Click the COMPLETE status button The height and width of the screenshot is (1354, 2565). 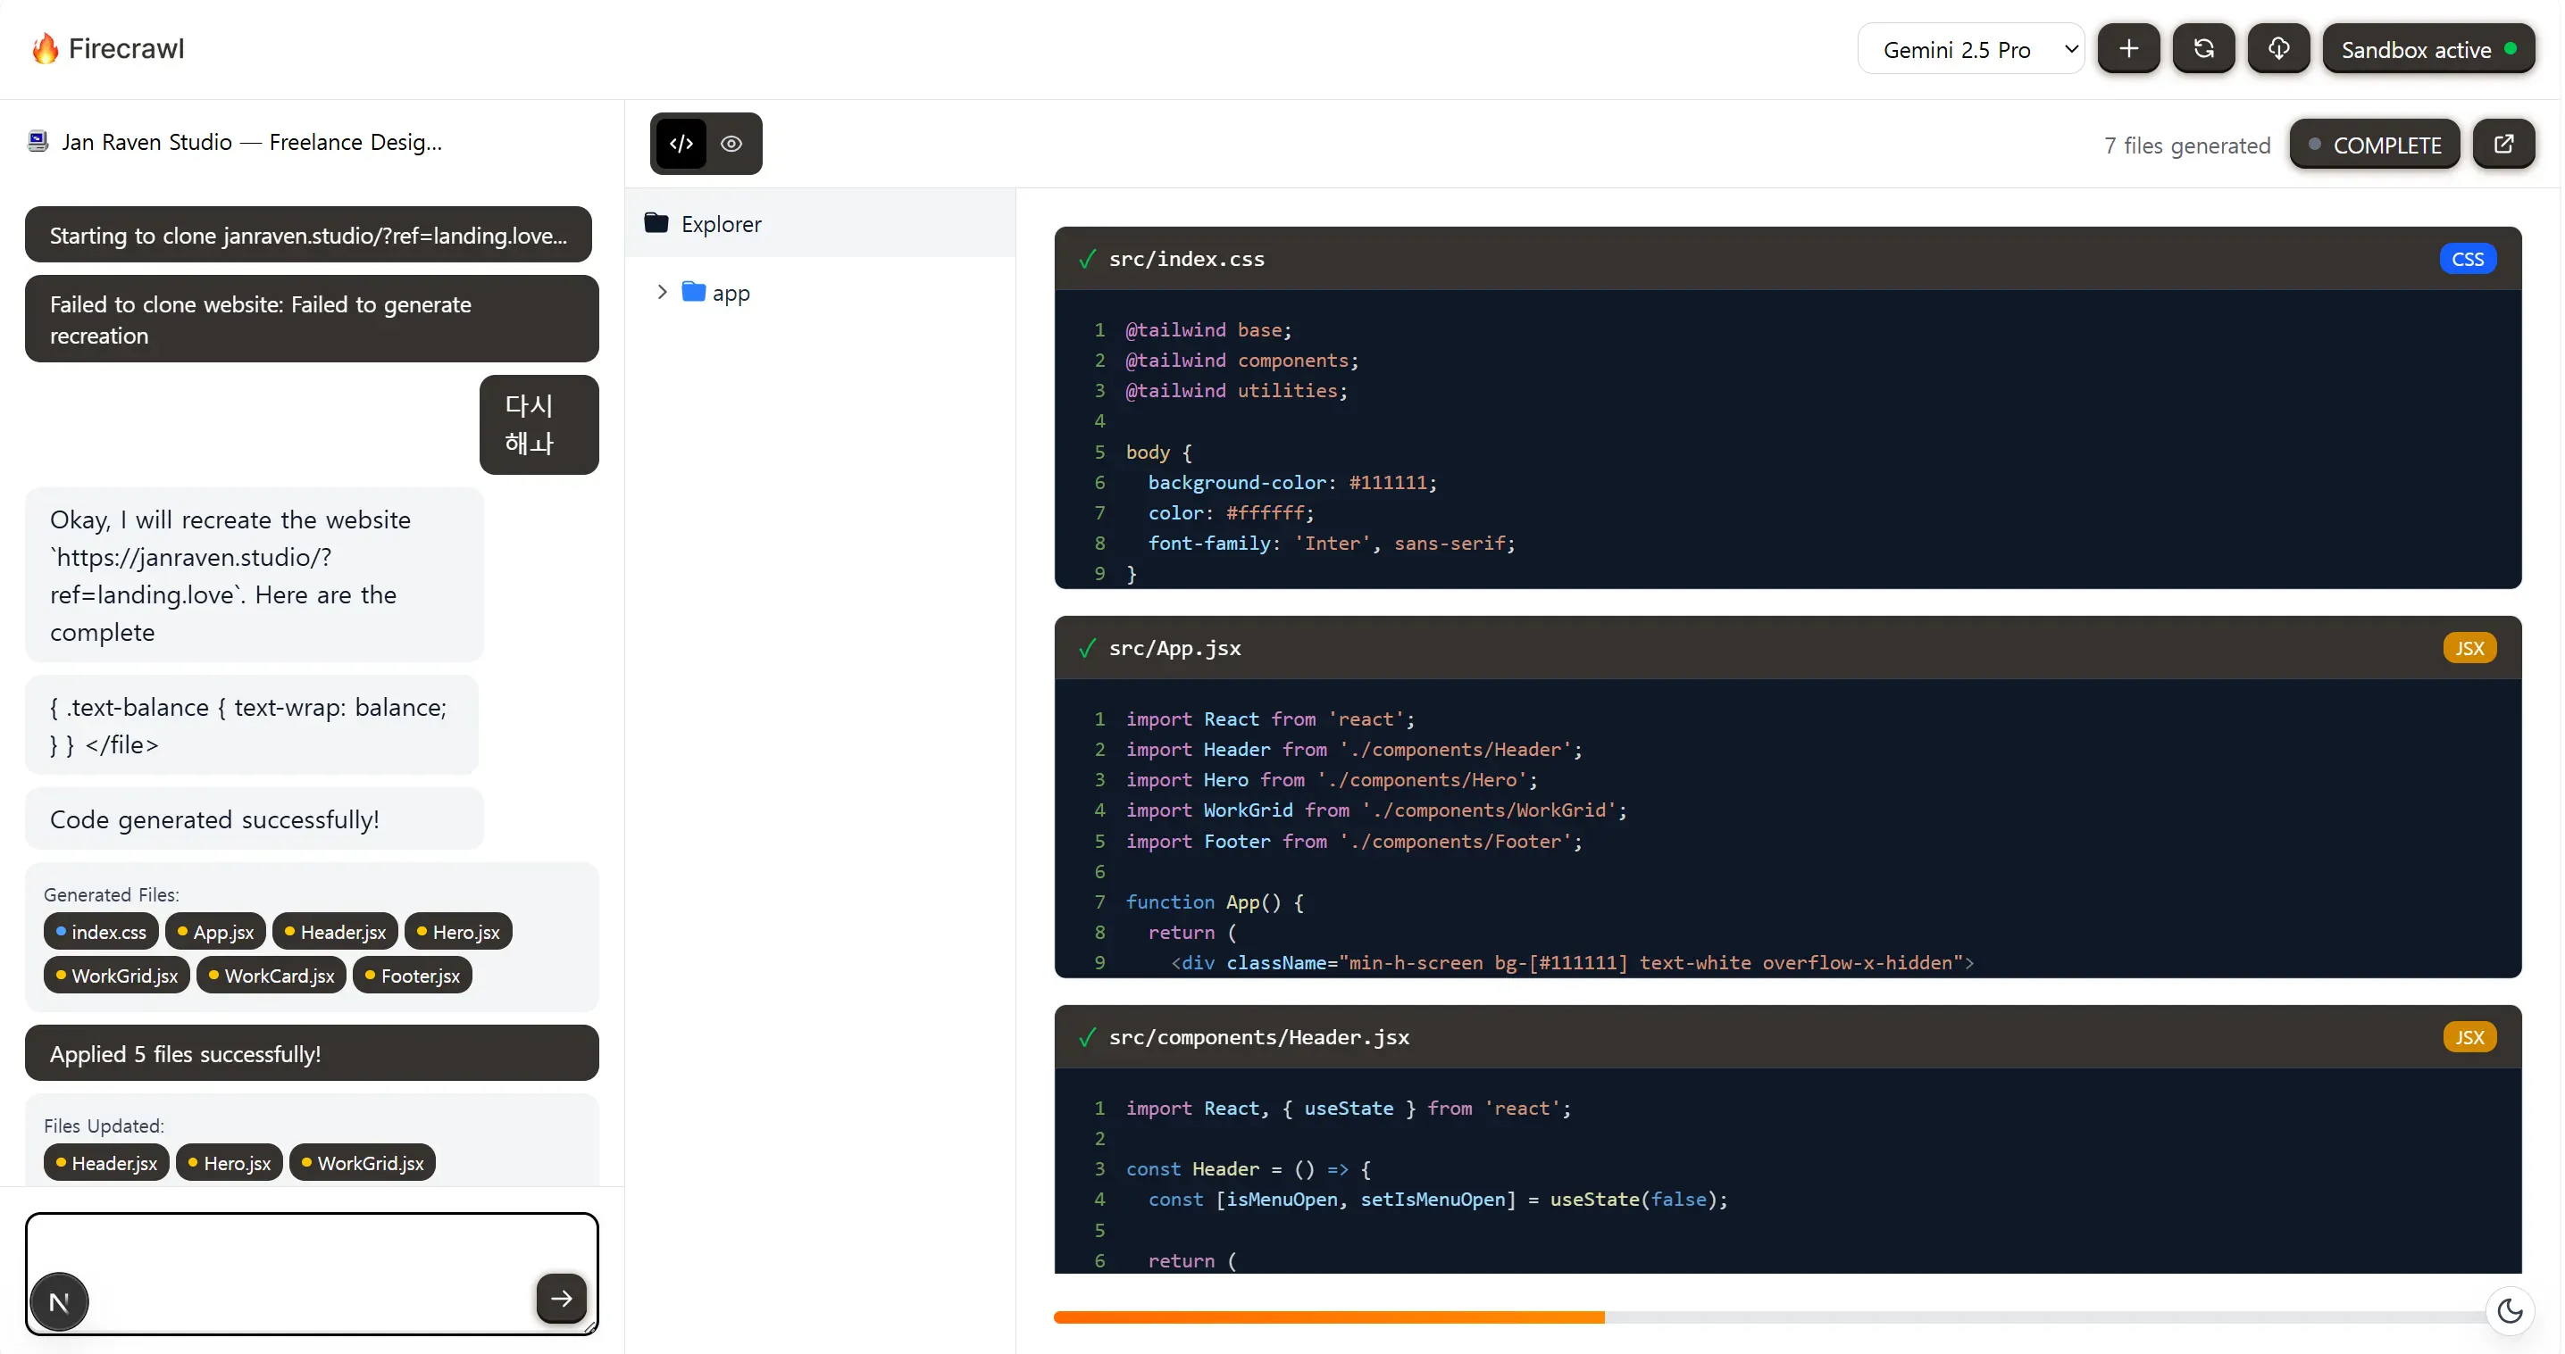tap(2374, 145)
